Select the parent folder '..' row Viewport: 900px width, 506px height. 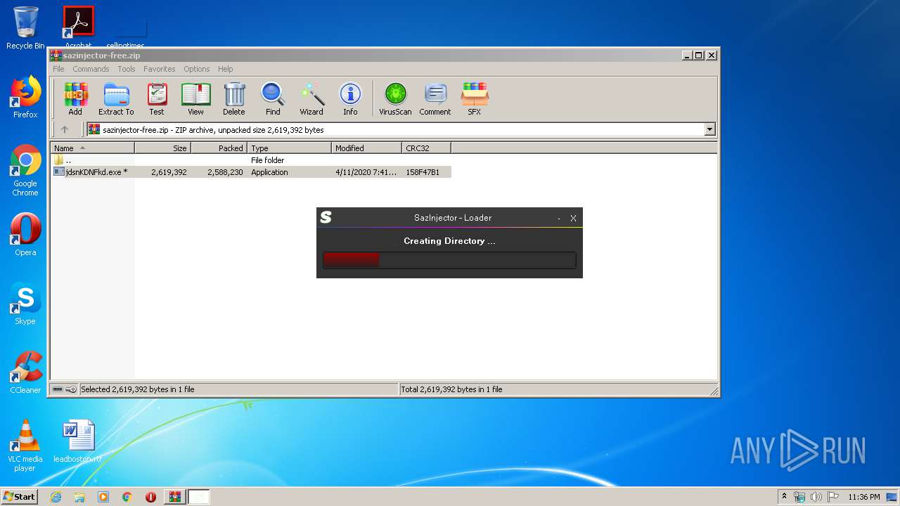tap(251, 160)
